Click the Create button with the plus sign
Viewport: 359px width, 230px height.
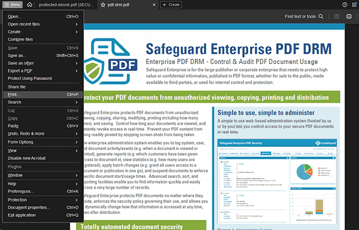pyautogui.click(x=171, y=5)
